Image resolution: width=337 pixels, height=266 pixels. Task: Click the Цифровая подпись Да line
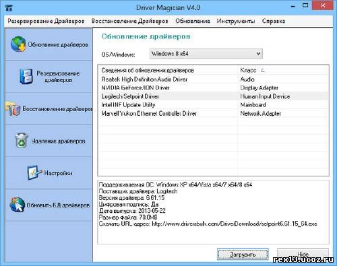pos(129,204)
